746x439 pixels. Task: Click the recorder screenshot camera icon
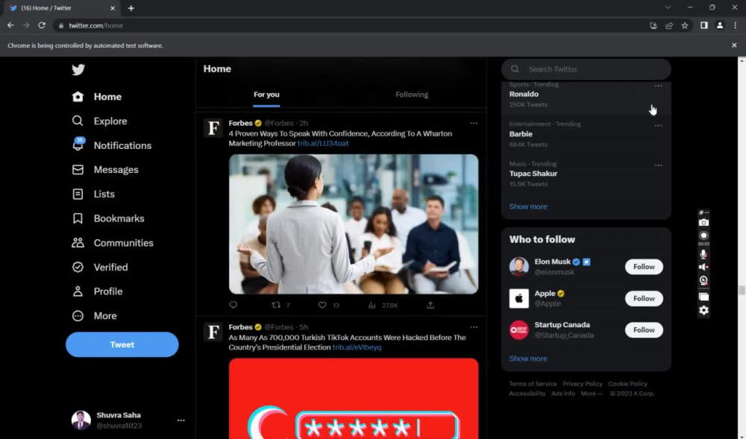pos(703,222)
